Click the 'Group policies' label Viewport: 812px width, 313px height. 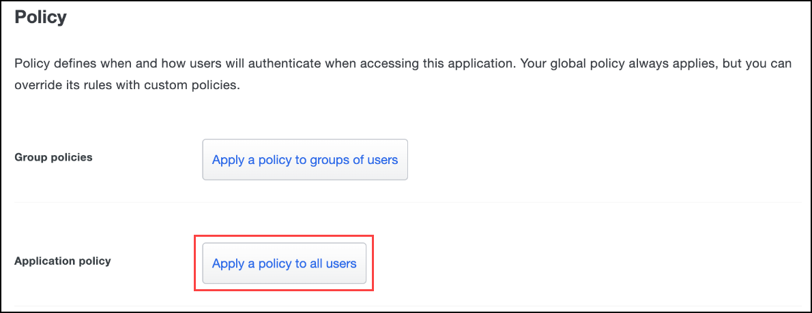point(53,158)
